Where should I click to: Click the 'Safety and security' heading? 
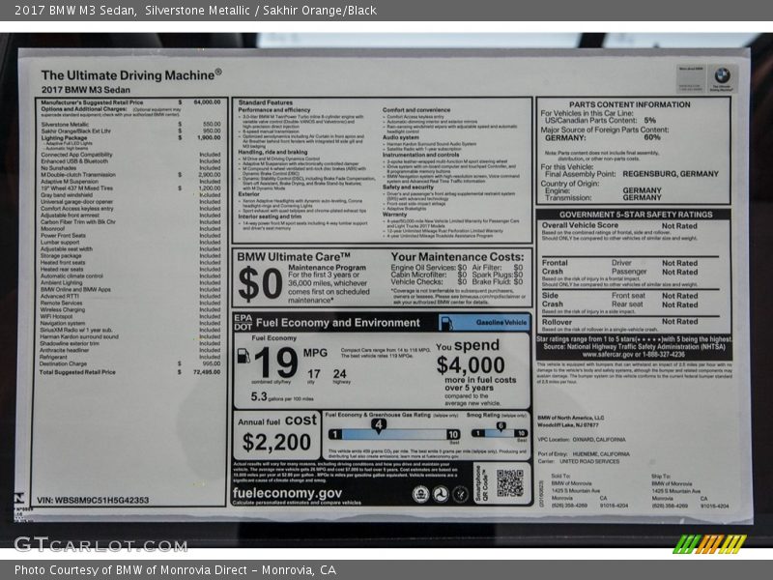point(408,188)
